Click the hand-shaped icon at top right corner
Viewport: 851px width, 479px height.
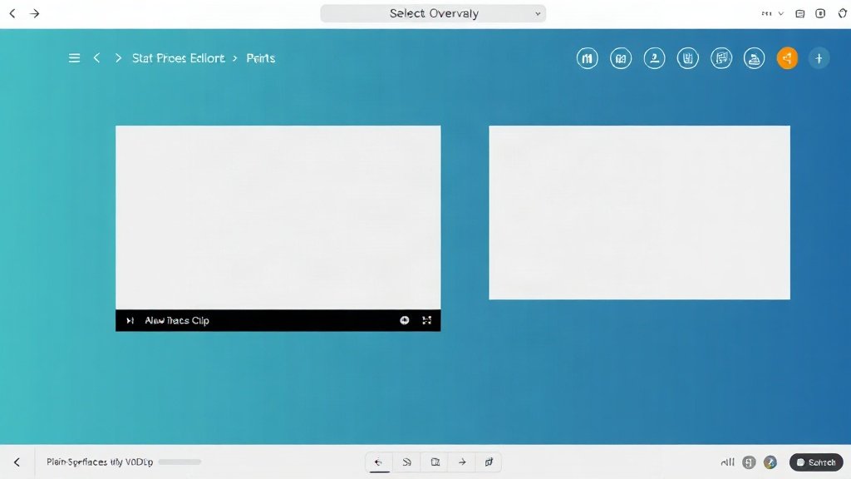(x=843, y=13)
